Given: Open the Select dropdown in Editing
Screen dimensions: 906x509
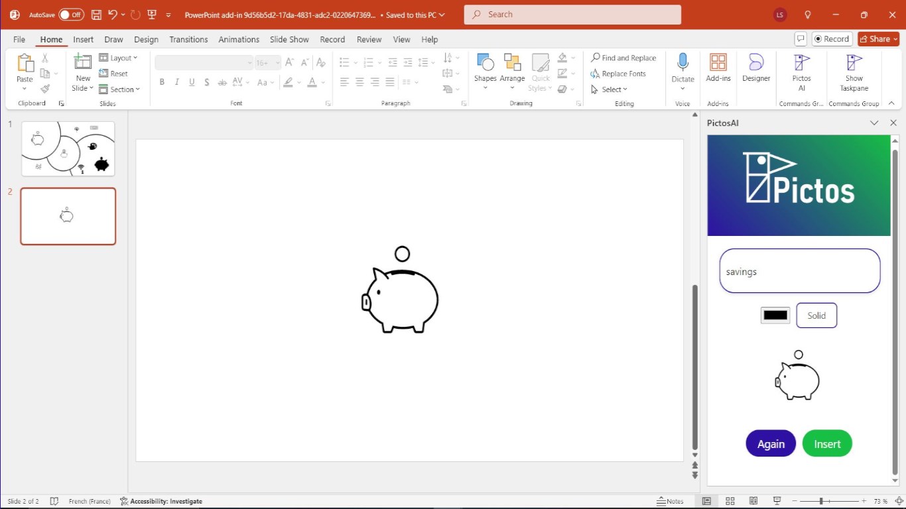Looking at the screenshot, I should click(609, 89).
